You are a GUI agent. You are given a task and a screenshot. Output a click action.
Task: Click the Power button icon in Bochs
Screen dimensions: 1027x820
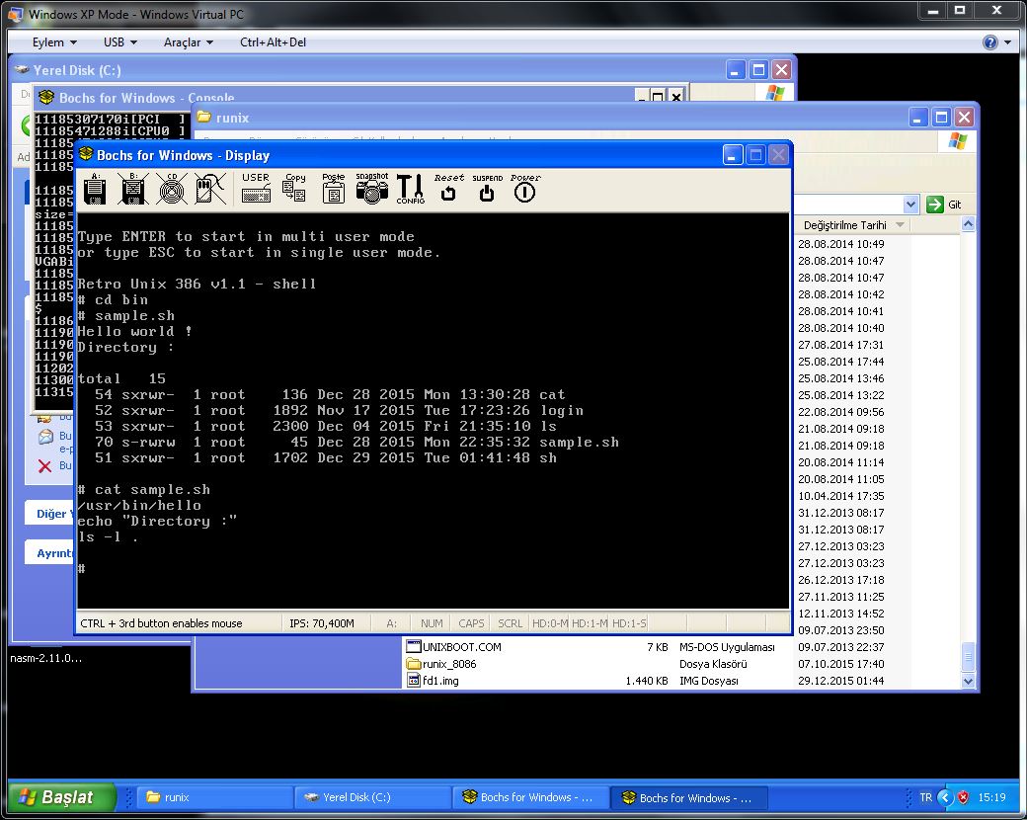(x=524, y=188)
